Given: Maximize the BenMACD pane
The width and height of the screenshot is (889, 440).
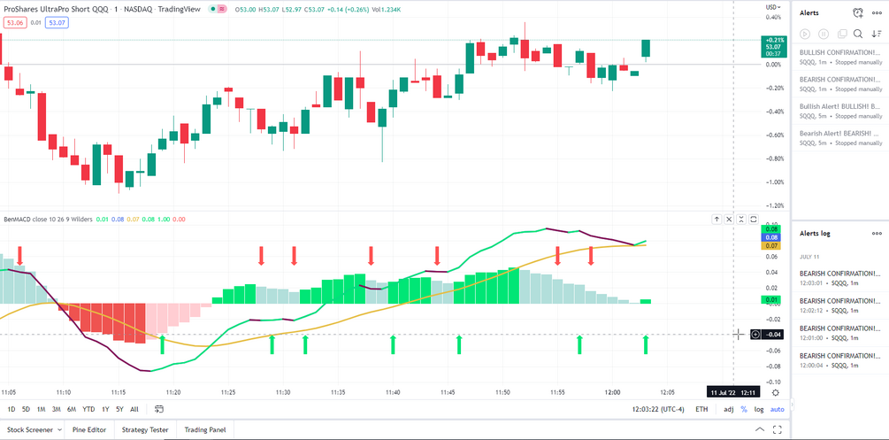Looking at the screenshot, I should [754, 220].
